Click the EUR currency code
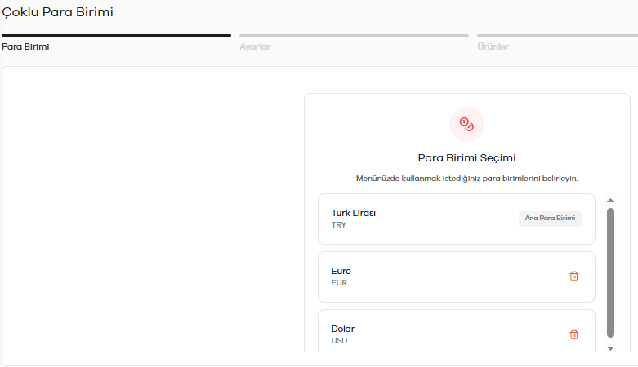Screen dimensions: 638x367 coord(339,283)
